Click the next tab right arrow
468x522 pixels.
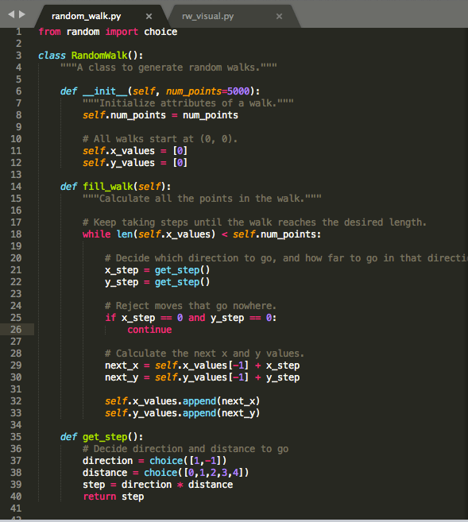click(x=22, y=14)
